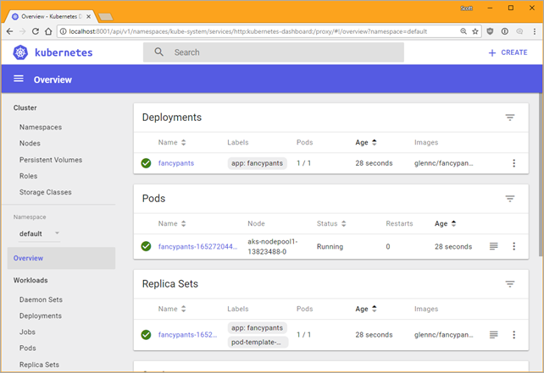Click the app: fancypants label in Deployments

(257, 163)
